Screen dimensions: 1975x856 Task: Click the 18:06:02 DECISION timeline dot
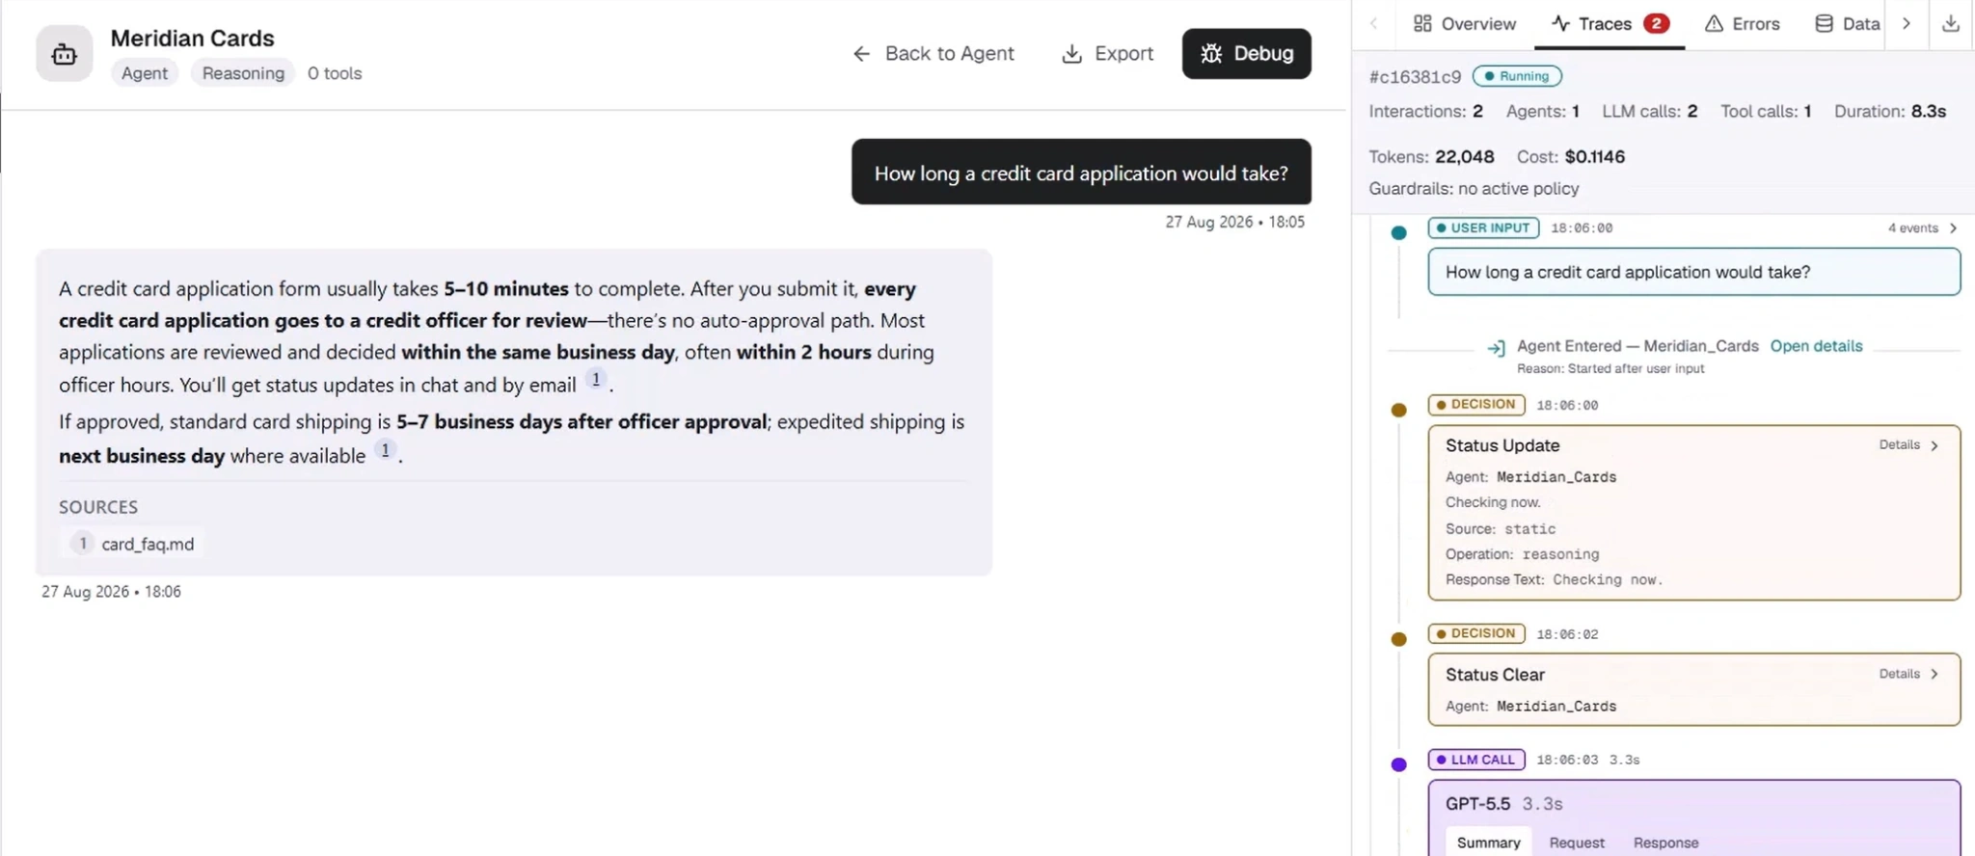coord(1398,639)
